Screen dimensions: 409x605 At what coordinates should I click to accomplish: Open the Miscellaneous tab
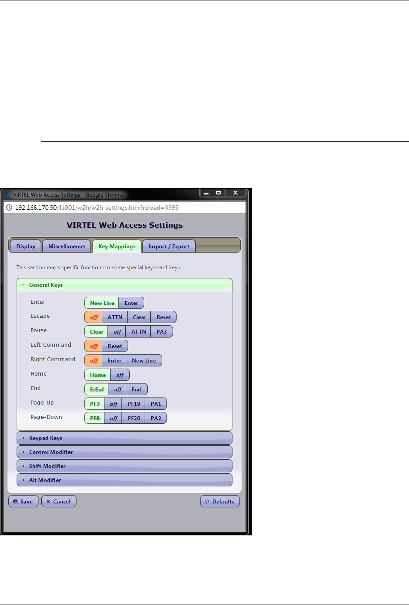[x=67, y=246]
